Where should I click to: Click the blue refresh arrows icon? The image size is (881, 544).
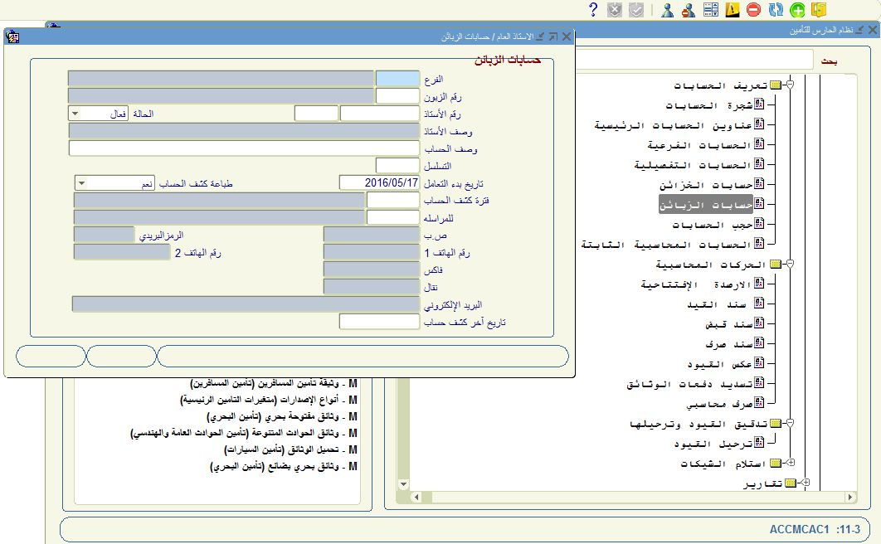point(776,10)
